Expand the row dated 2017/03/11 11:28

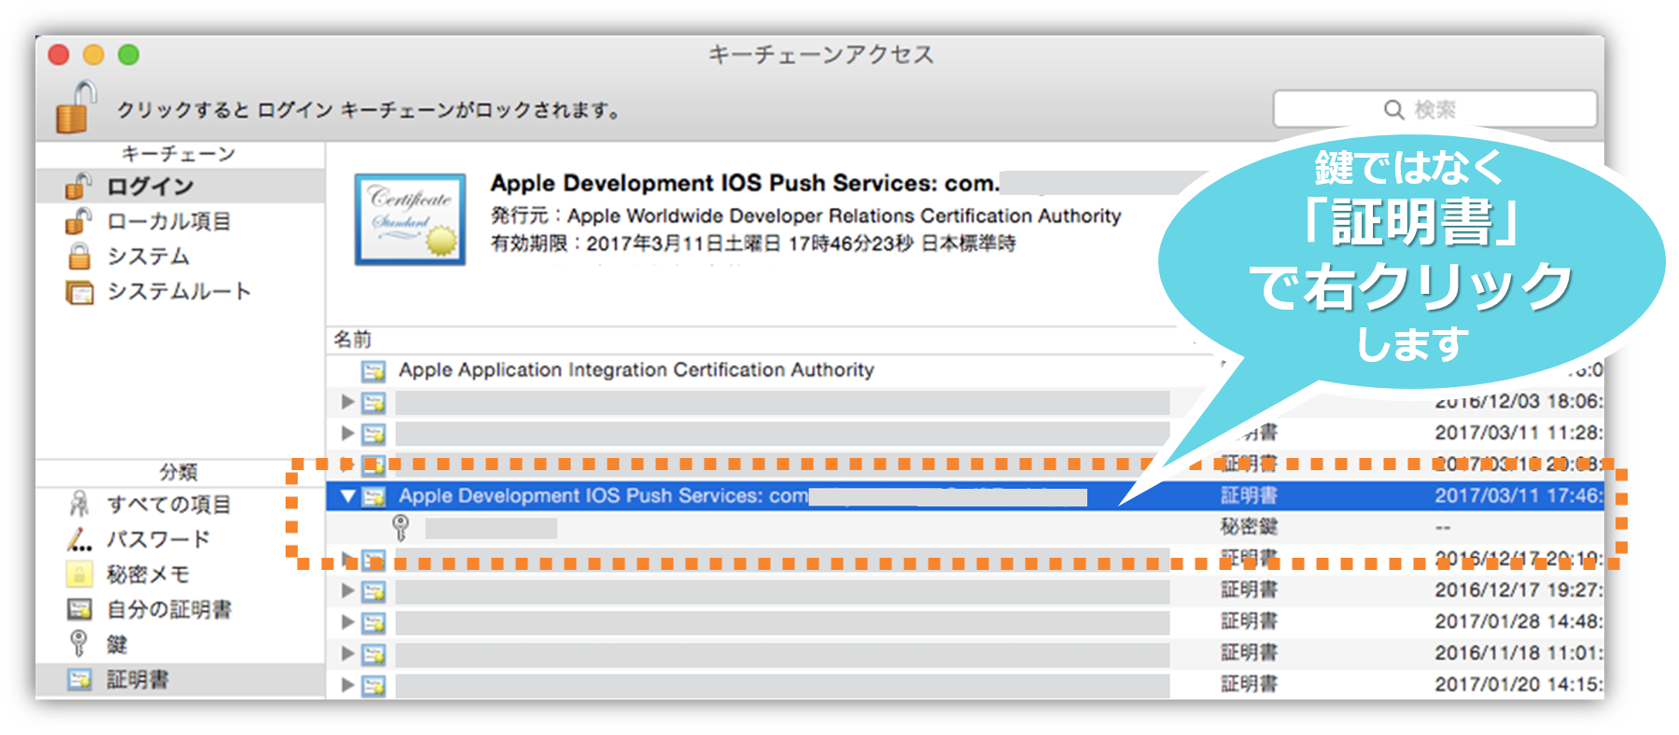point(347,433)
